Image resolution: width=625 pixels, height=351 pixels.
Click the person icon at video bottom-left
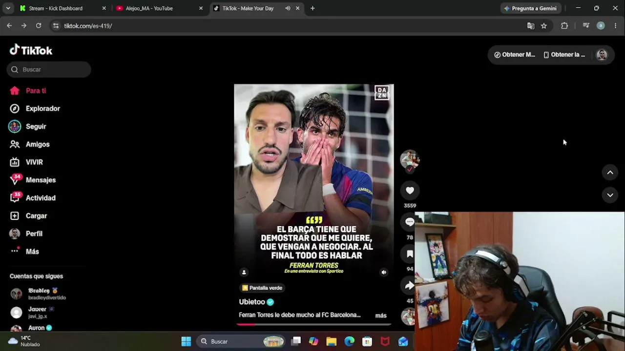(244, 273)
